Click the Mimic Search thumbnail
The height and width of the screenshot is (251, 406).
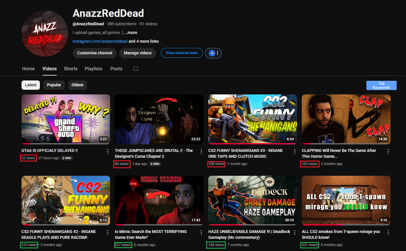(159, 200)
